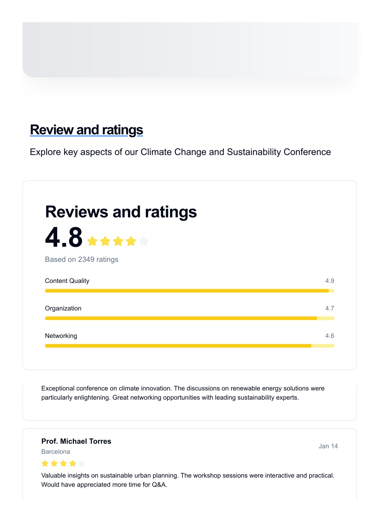Click the fourth star of overall rating
Viewport: 373px width, 527px height.
131,241
